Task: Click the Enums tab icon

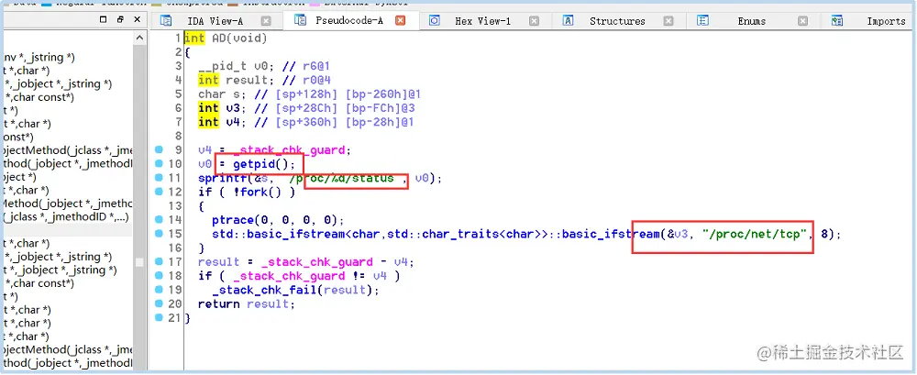Action: (703, 21)
